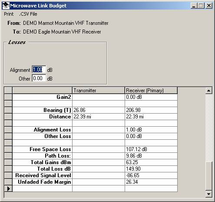Select the current row arrow indicator
Viewport: 215px width, 202px height.
click(8, 189)
